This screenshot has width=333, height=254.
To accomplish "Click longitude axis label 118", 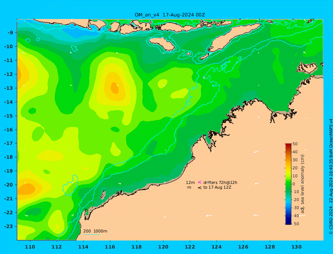I will pos(137,247).
